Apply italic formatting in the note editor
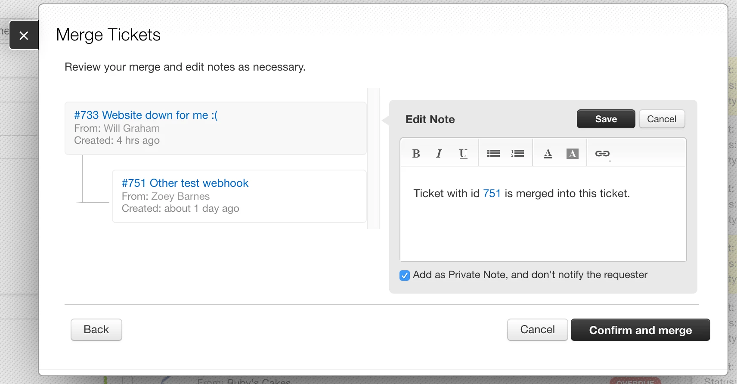This screenshot has width=737, height=384. tap(439, 154)
